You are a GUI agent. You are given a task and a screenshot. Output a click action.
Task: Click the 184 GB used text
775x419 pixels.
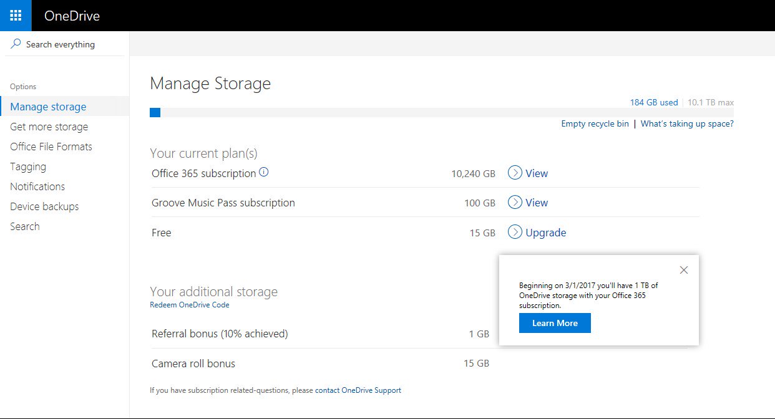tap(654, 102)
